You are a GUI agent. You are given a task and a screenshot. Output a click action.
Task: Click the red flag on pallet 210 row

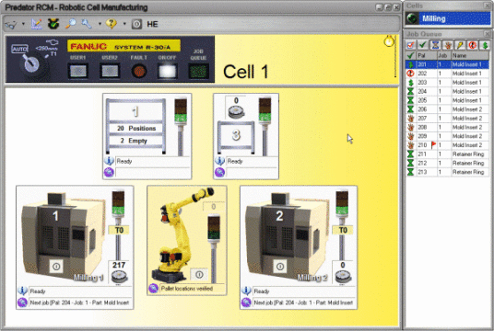point(433,144)
